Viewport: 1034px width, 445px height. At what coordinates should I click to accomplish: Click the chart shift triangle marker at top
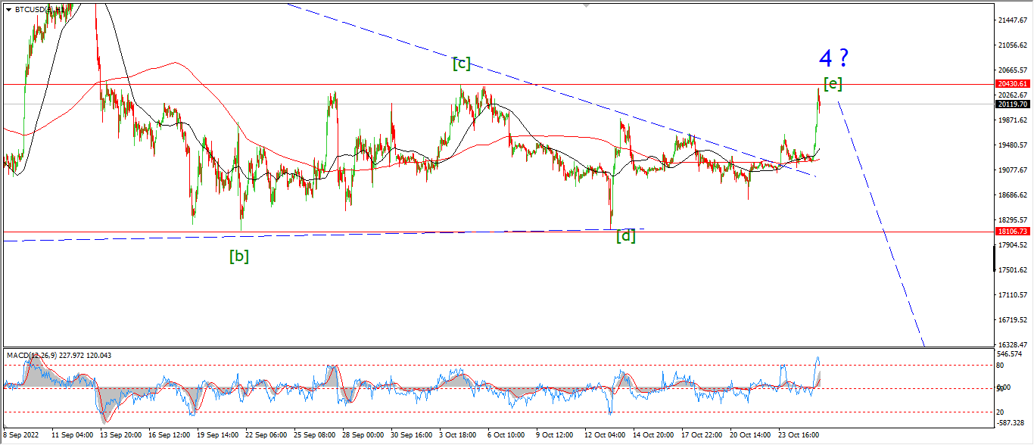tap(586, 5)
